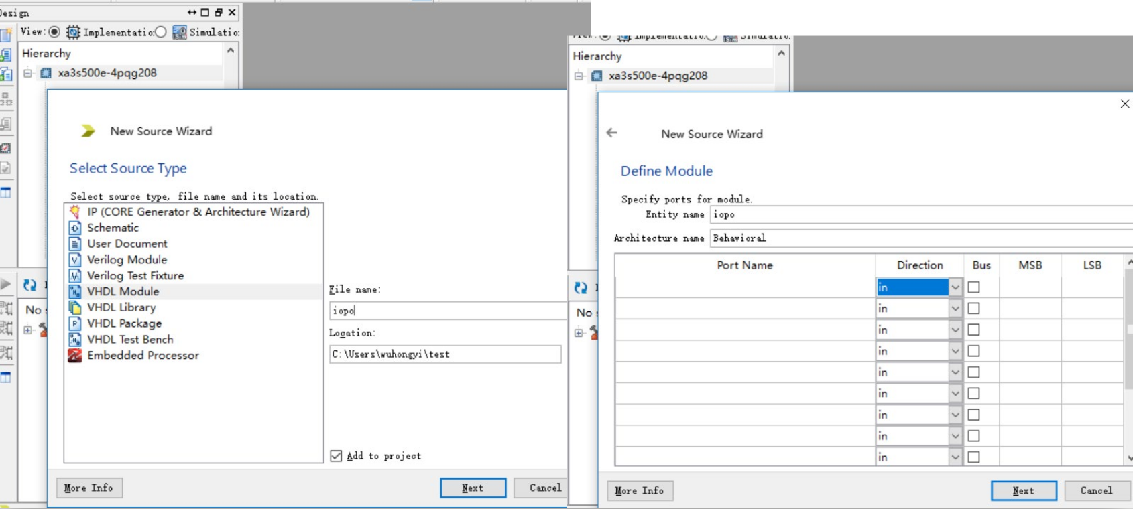This screenshot has height=509, width=1133.
Task: Check the Bus checkbox in the fifth port row
Action: pos(974,372)
